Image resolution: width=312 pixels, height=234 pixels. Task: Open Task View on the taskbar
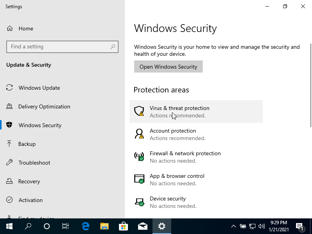tap(66, 226)
